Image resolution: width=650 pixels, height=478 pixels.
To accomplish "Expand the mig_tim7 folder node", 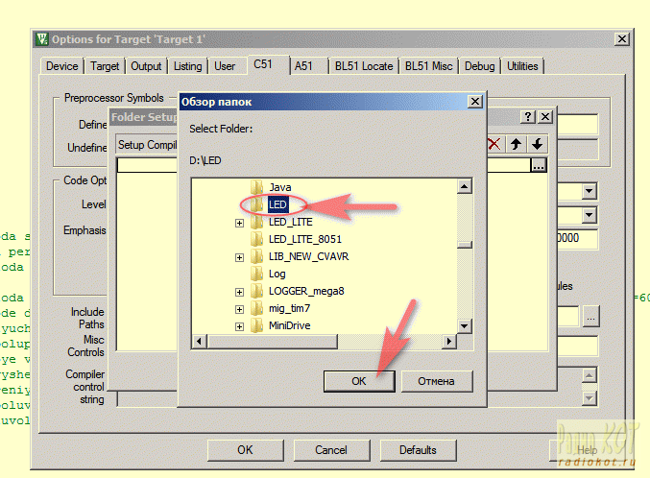I will coord(239,309).
